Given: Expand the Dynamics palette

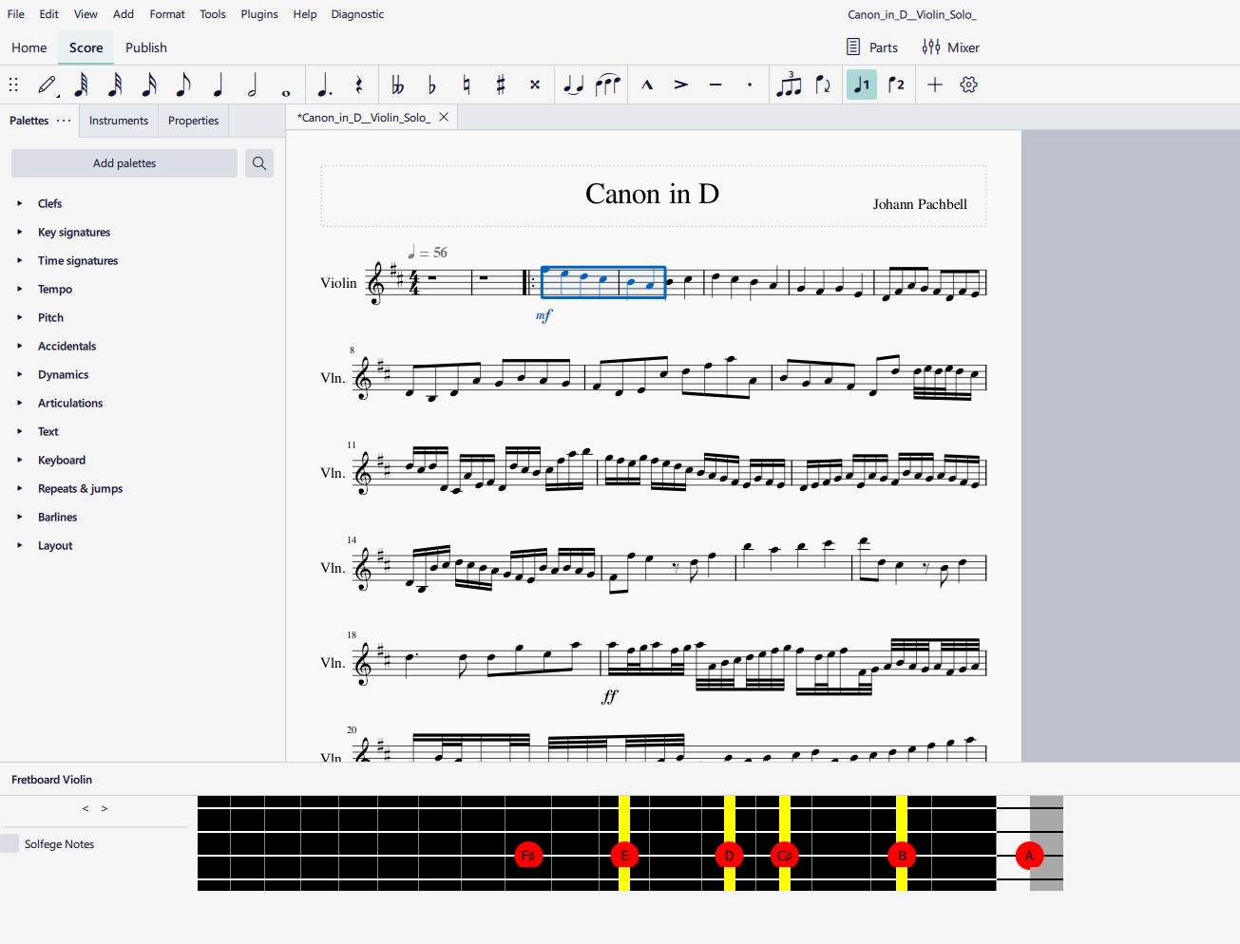Looking at the screenshot, I should pyautogui.click(x=19, y=374).
